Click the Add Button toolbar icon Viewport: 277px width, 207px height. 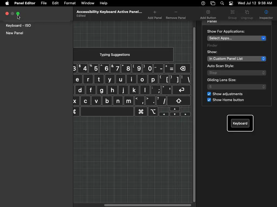coord(208,12)
